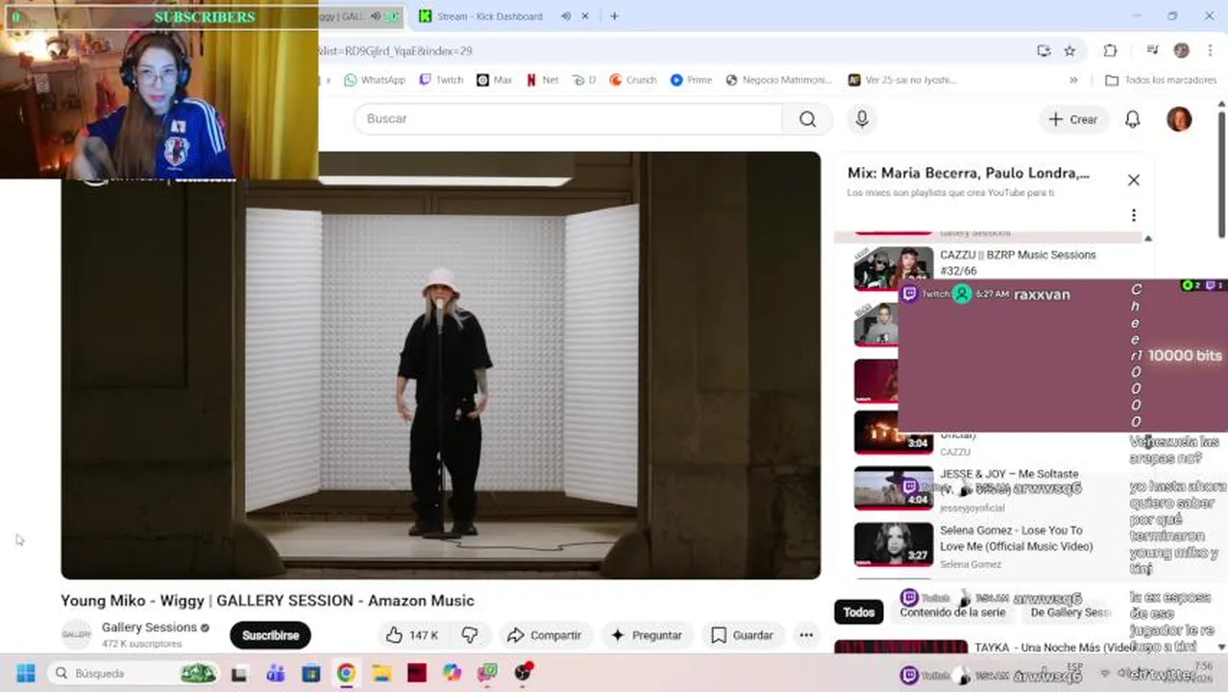Screen dimensions: 1228x692
Task: Click the taskbar Búsqueda search box
Action: coord(134,673)
